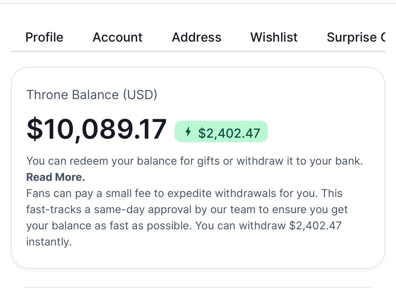Screen dimensions: 396x288
Task: Click the Throne Balance (USD) heading
Action: pyautogui.click(x=92, y=95)
